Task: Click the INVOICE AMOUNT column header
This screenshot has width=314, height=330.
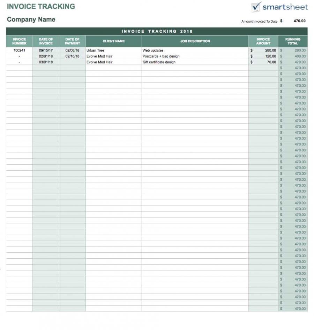Action: [263, 41]
